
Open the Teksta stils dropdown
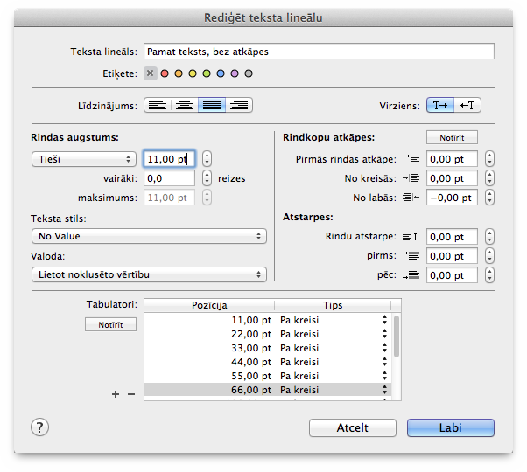pos(149,236)
